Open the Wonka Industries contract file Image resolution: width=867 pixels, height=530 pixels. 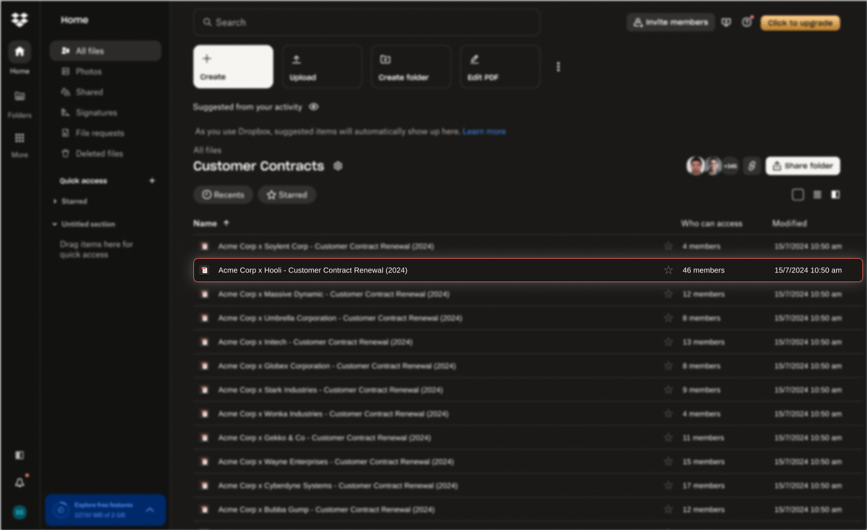pyautogui.click(x=333, y=414)
